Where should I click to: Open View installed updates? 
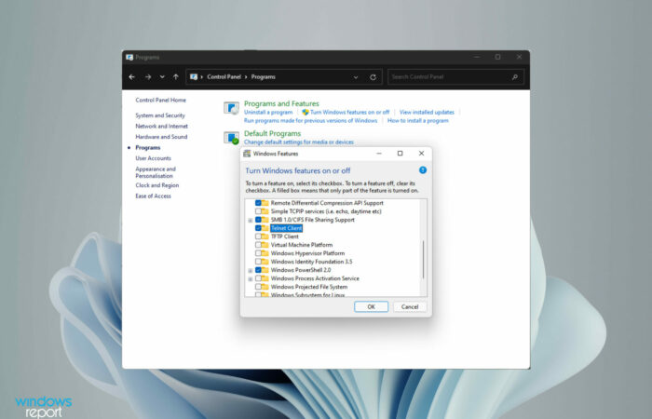[427, 113]
